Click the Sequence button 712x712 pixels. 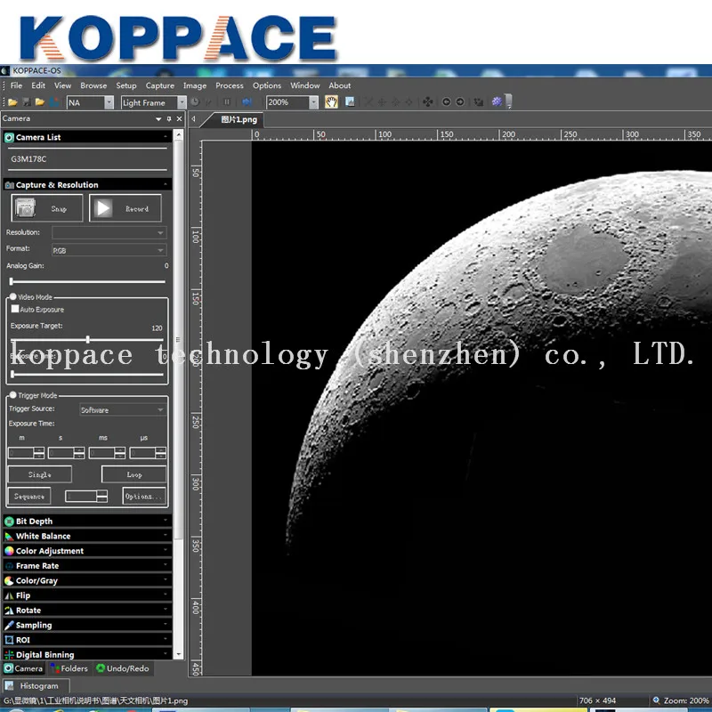pos(29,497)
